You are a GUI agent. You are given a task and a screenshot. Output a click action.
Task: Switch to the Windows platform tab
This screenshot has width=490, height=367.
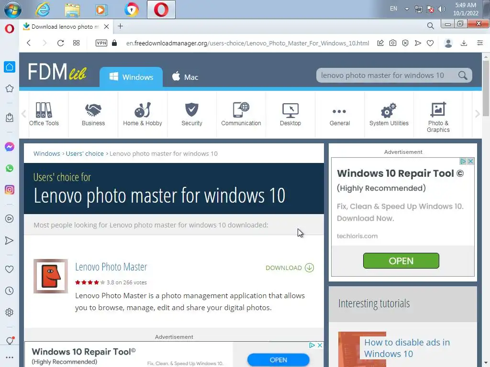[x=131, y=77]
